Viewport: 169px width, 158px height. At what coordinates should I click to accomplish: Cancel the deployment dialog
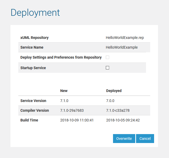[145, 139]
